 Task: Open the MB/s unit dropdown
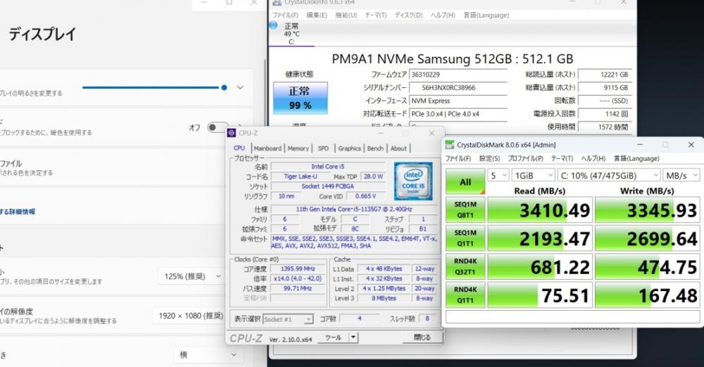681,176
